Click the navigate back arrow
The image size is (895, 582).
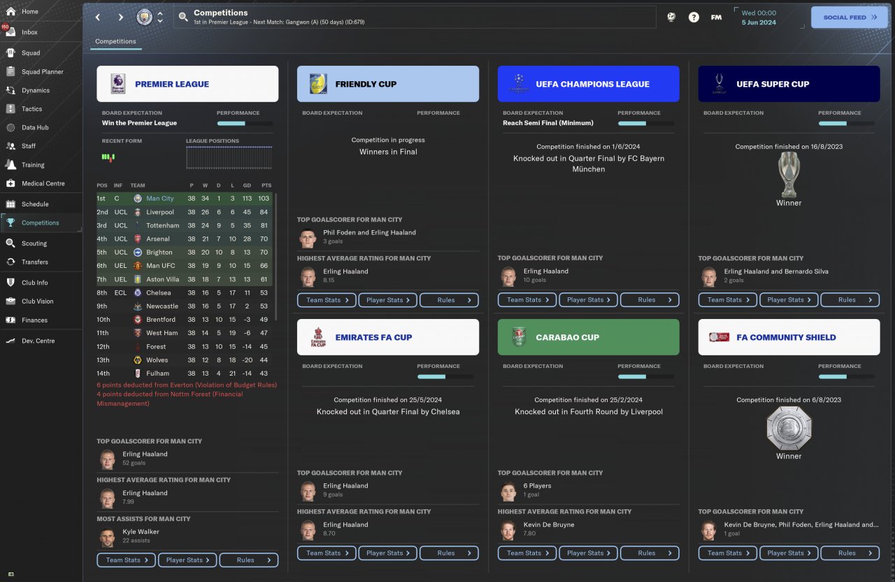coord(98,17)
